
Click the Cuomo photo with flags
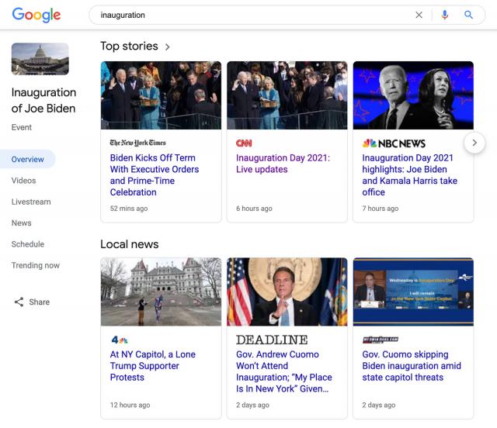tap(287, 292)
